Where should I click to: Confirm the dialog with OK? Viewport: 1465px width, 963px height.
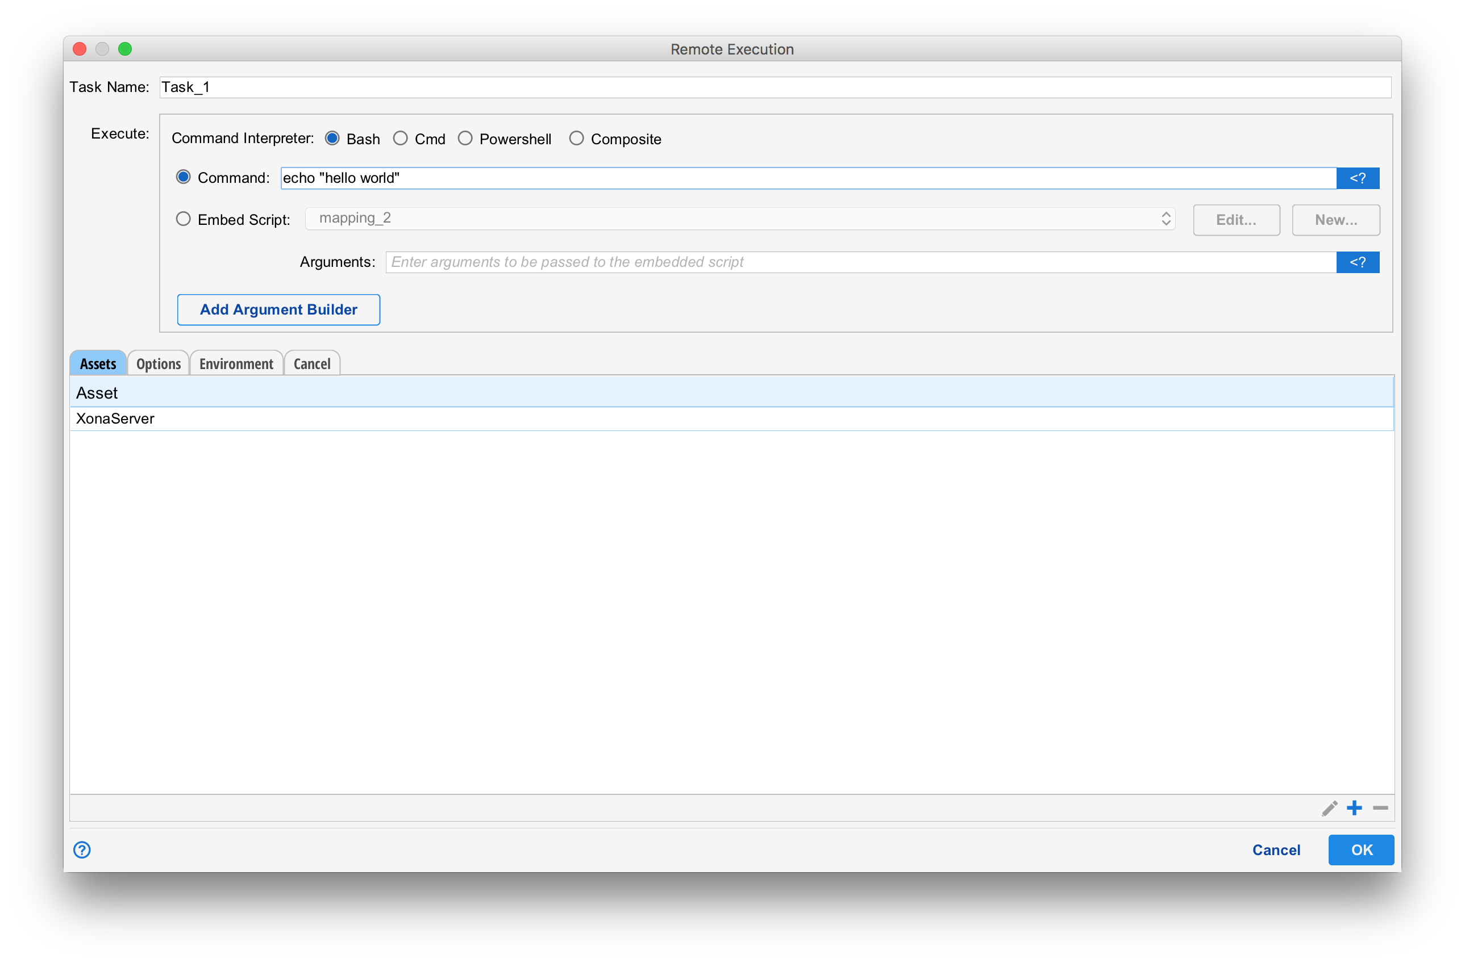point(1361,850)
